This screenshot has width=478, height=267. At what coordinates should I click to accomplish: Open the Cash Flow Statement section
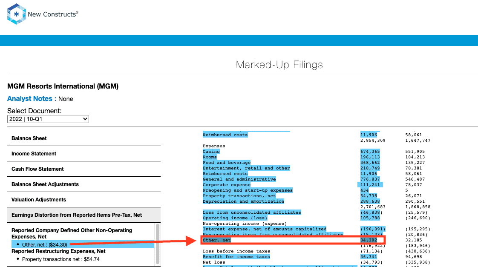(84, 169)
